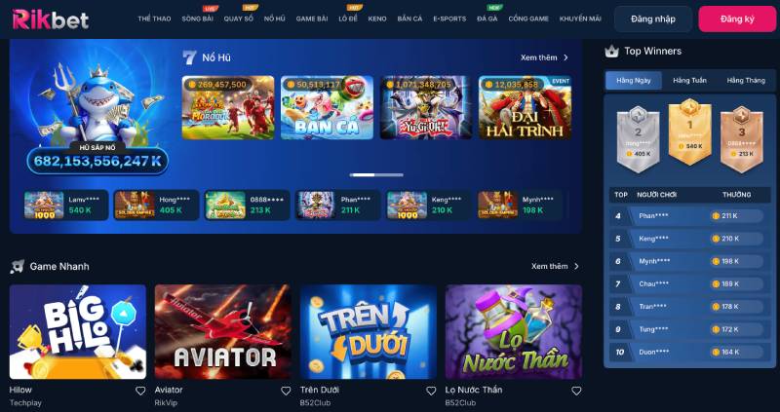Click the pink Đăng ký button

click(x=737, y=19)
